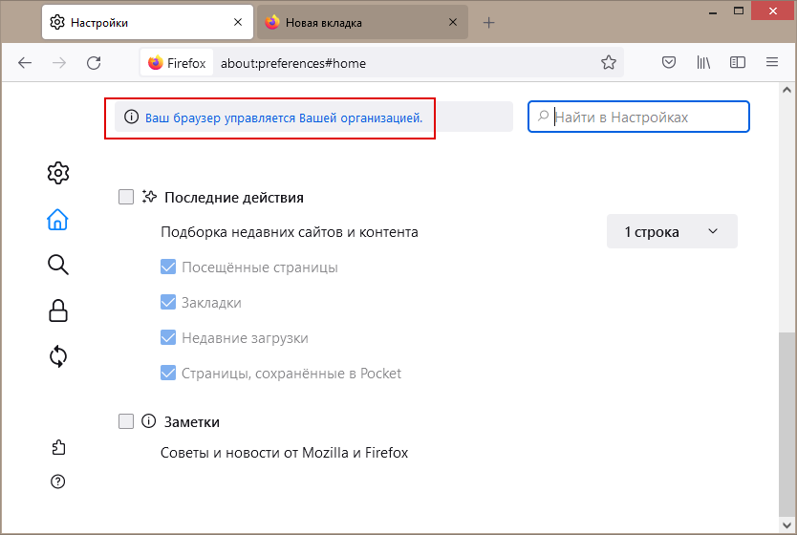Click the Firefox identity box in address bar
Viewport: 797px width, 535px height.
tap(177, 63)
